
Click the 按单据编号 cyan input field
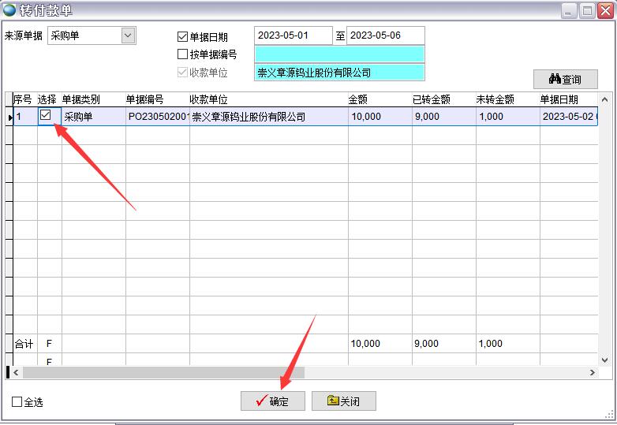[x=339, y=54]
